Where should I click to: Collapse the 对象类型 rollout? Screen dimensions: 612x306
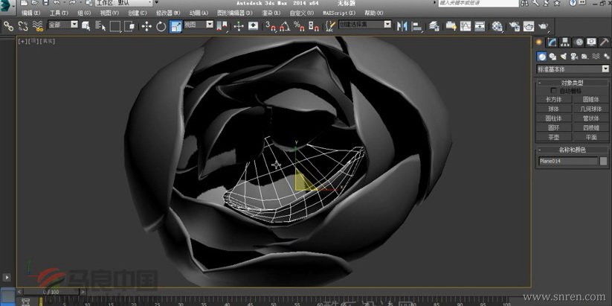(x=572, y=83)
